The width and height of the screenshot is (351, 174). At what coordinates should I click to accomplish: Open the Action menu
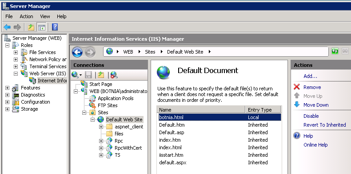(x=26, y=16)
